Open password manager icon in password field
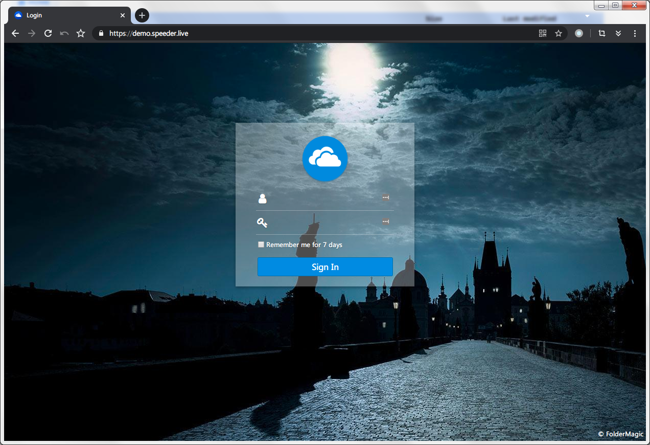The image size is (650, 445). coord(385,221)
